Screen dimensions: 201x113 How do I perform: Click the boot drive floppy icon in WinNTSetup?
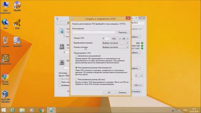click(62, 46)
